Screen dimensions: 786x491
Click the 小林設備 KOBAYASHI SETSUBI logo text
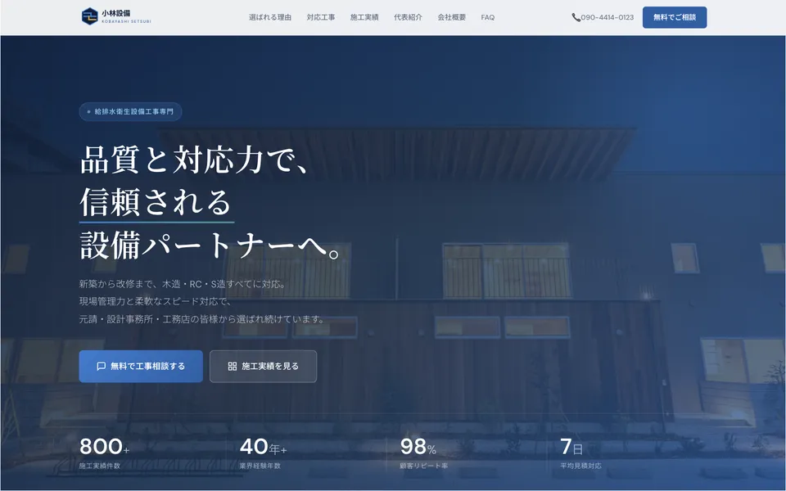coord(126,16)
